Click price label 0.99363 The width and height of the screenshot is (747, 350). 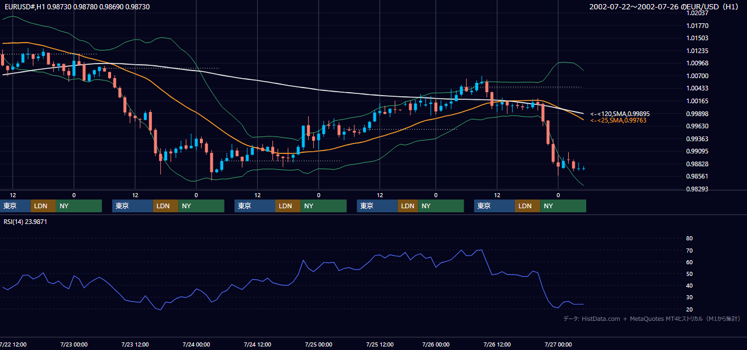(697, 139)
